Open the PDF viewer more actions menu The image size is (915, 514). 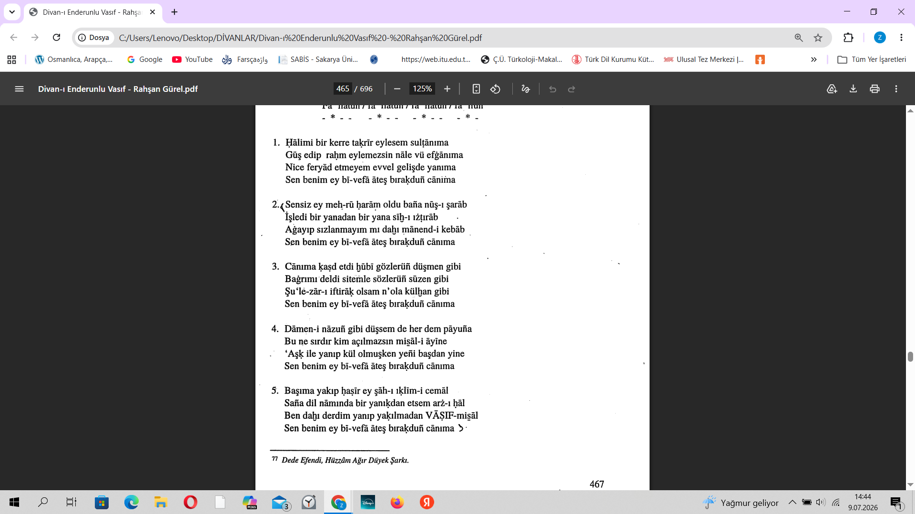(x=896, y=89)
